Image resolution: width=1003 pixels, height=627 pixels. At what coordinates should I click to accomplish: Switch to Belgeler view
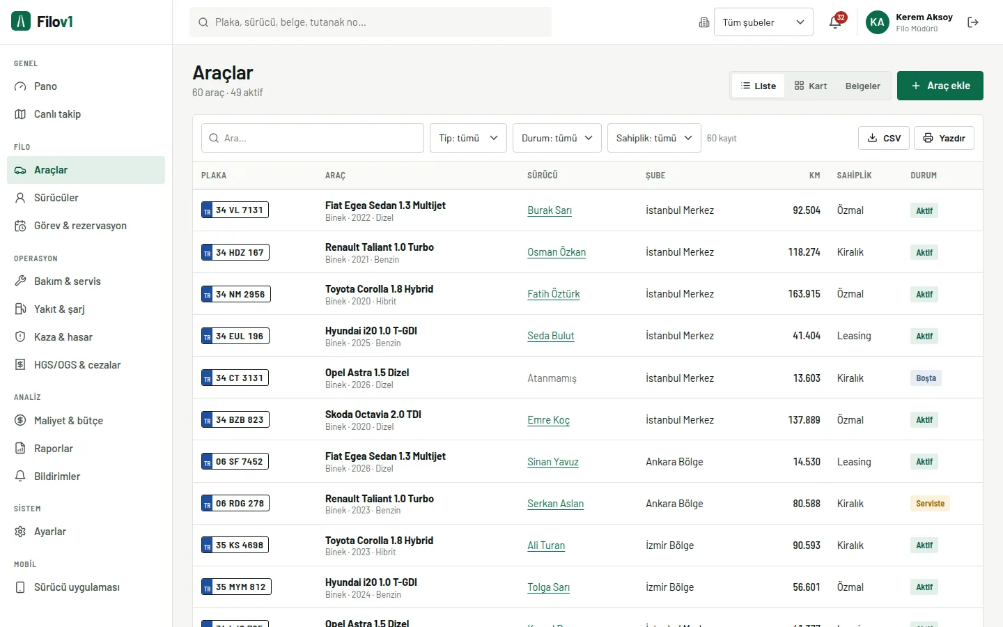click(863, 86)
